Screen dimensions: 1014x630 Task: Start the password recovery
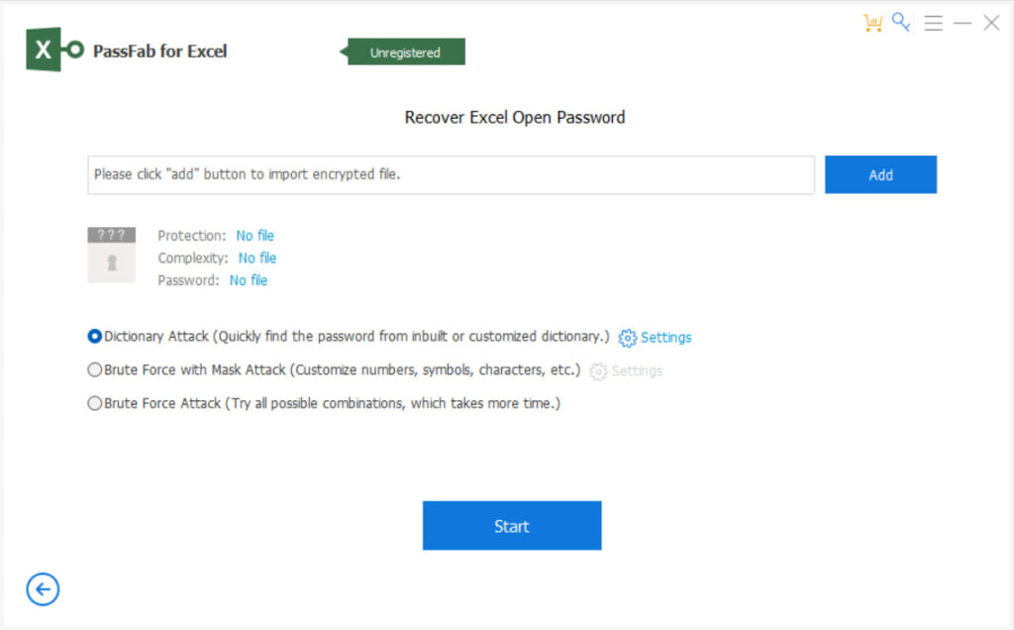click(x=512, y=526)
